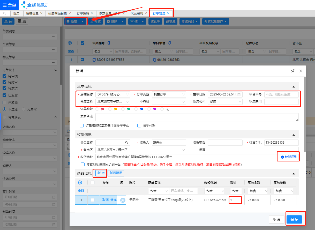This screenshot has width=315, height=230.
Task: Click the blue 库 stock icon in product row
Action: tap(123, 200)
